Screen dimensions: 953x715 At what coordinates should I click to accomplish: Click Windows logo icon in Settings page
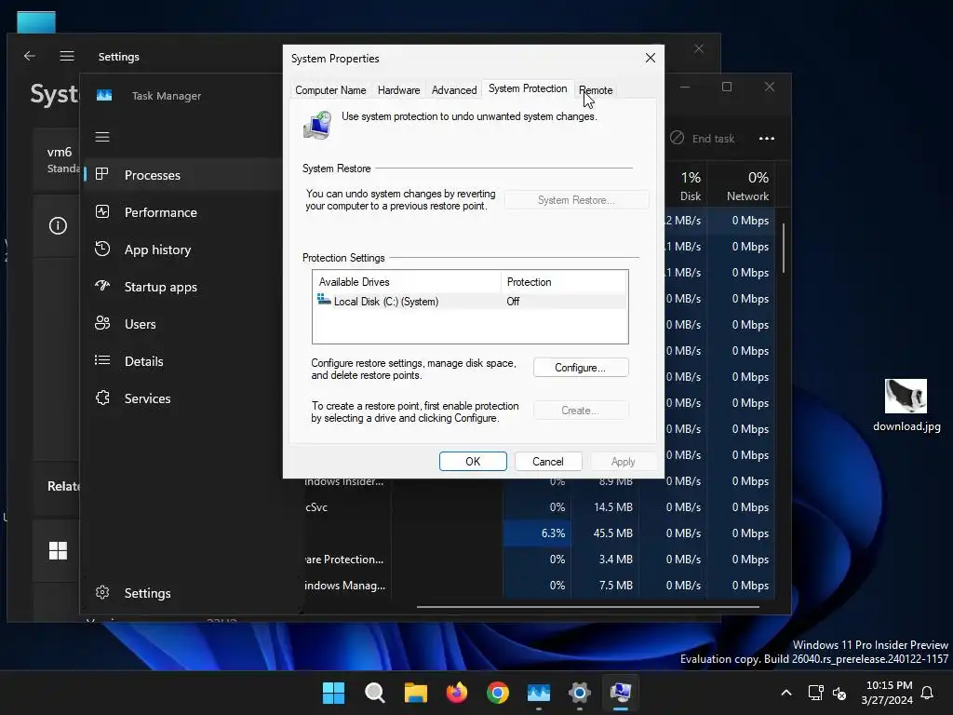point(58,551)
